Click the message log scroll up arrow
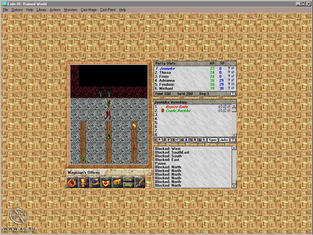Viewport: 313px width, 235px height. point(234,148)
